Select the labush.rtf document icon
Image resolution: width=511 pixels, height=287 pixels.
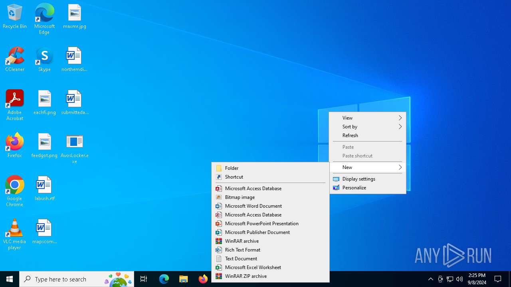click(x=44, y=189)
